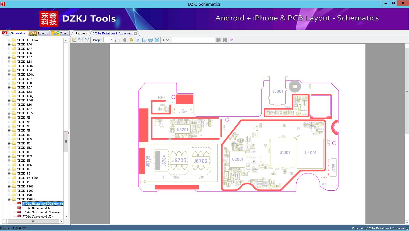Open P704a Mainboard Placement in the tree

[x=43, y=204]
